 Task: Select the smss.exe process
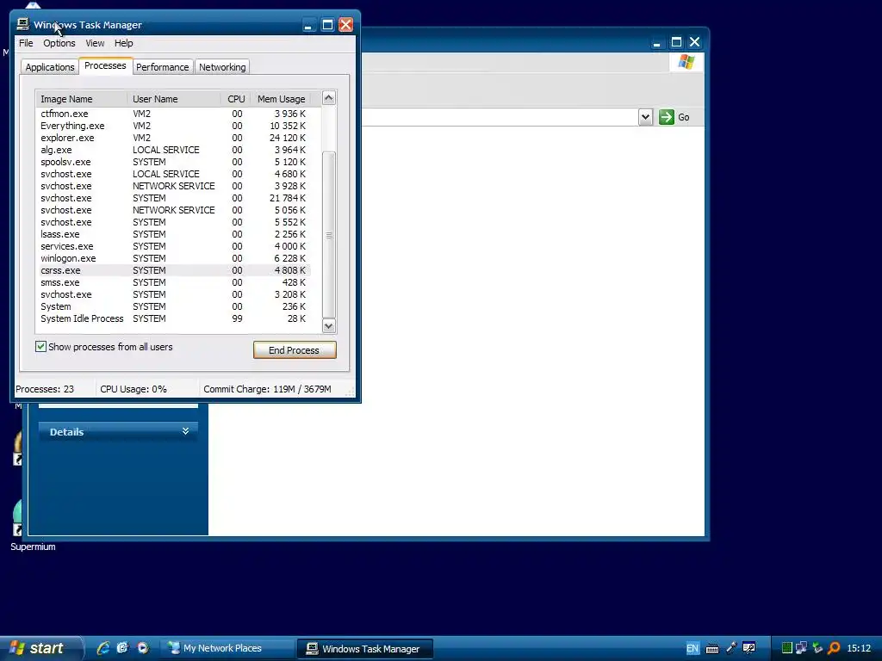(x=172, y=282)
